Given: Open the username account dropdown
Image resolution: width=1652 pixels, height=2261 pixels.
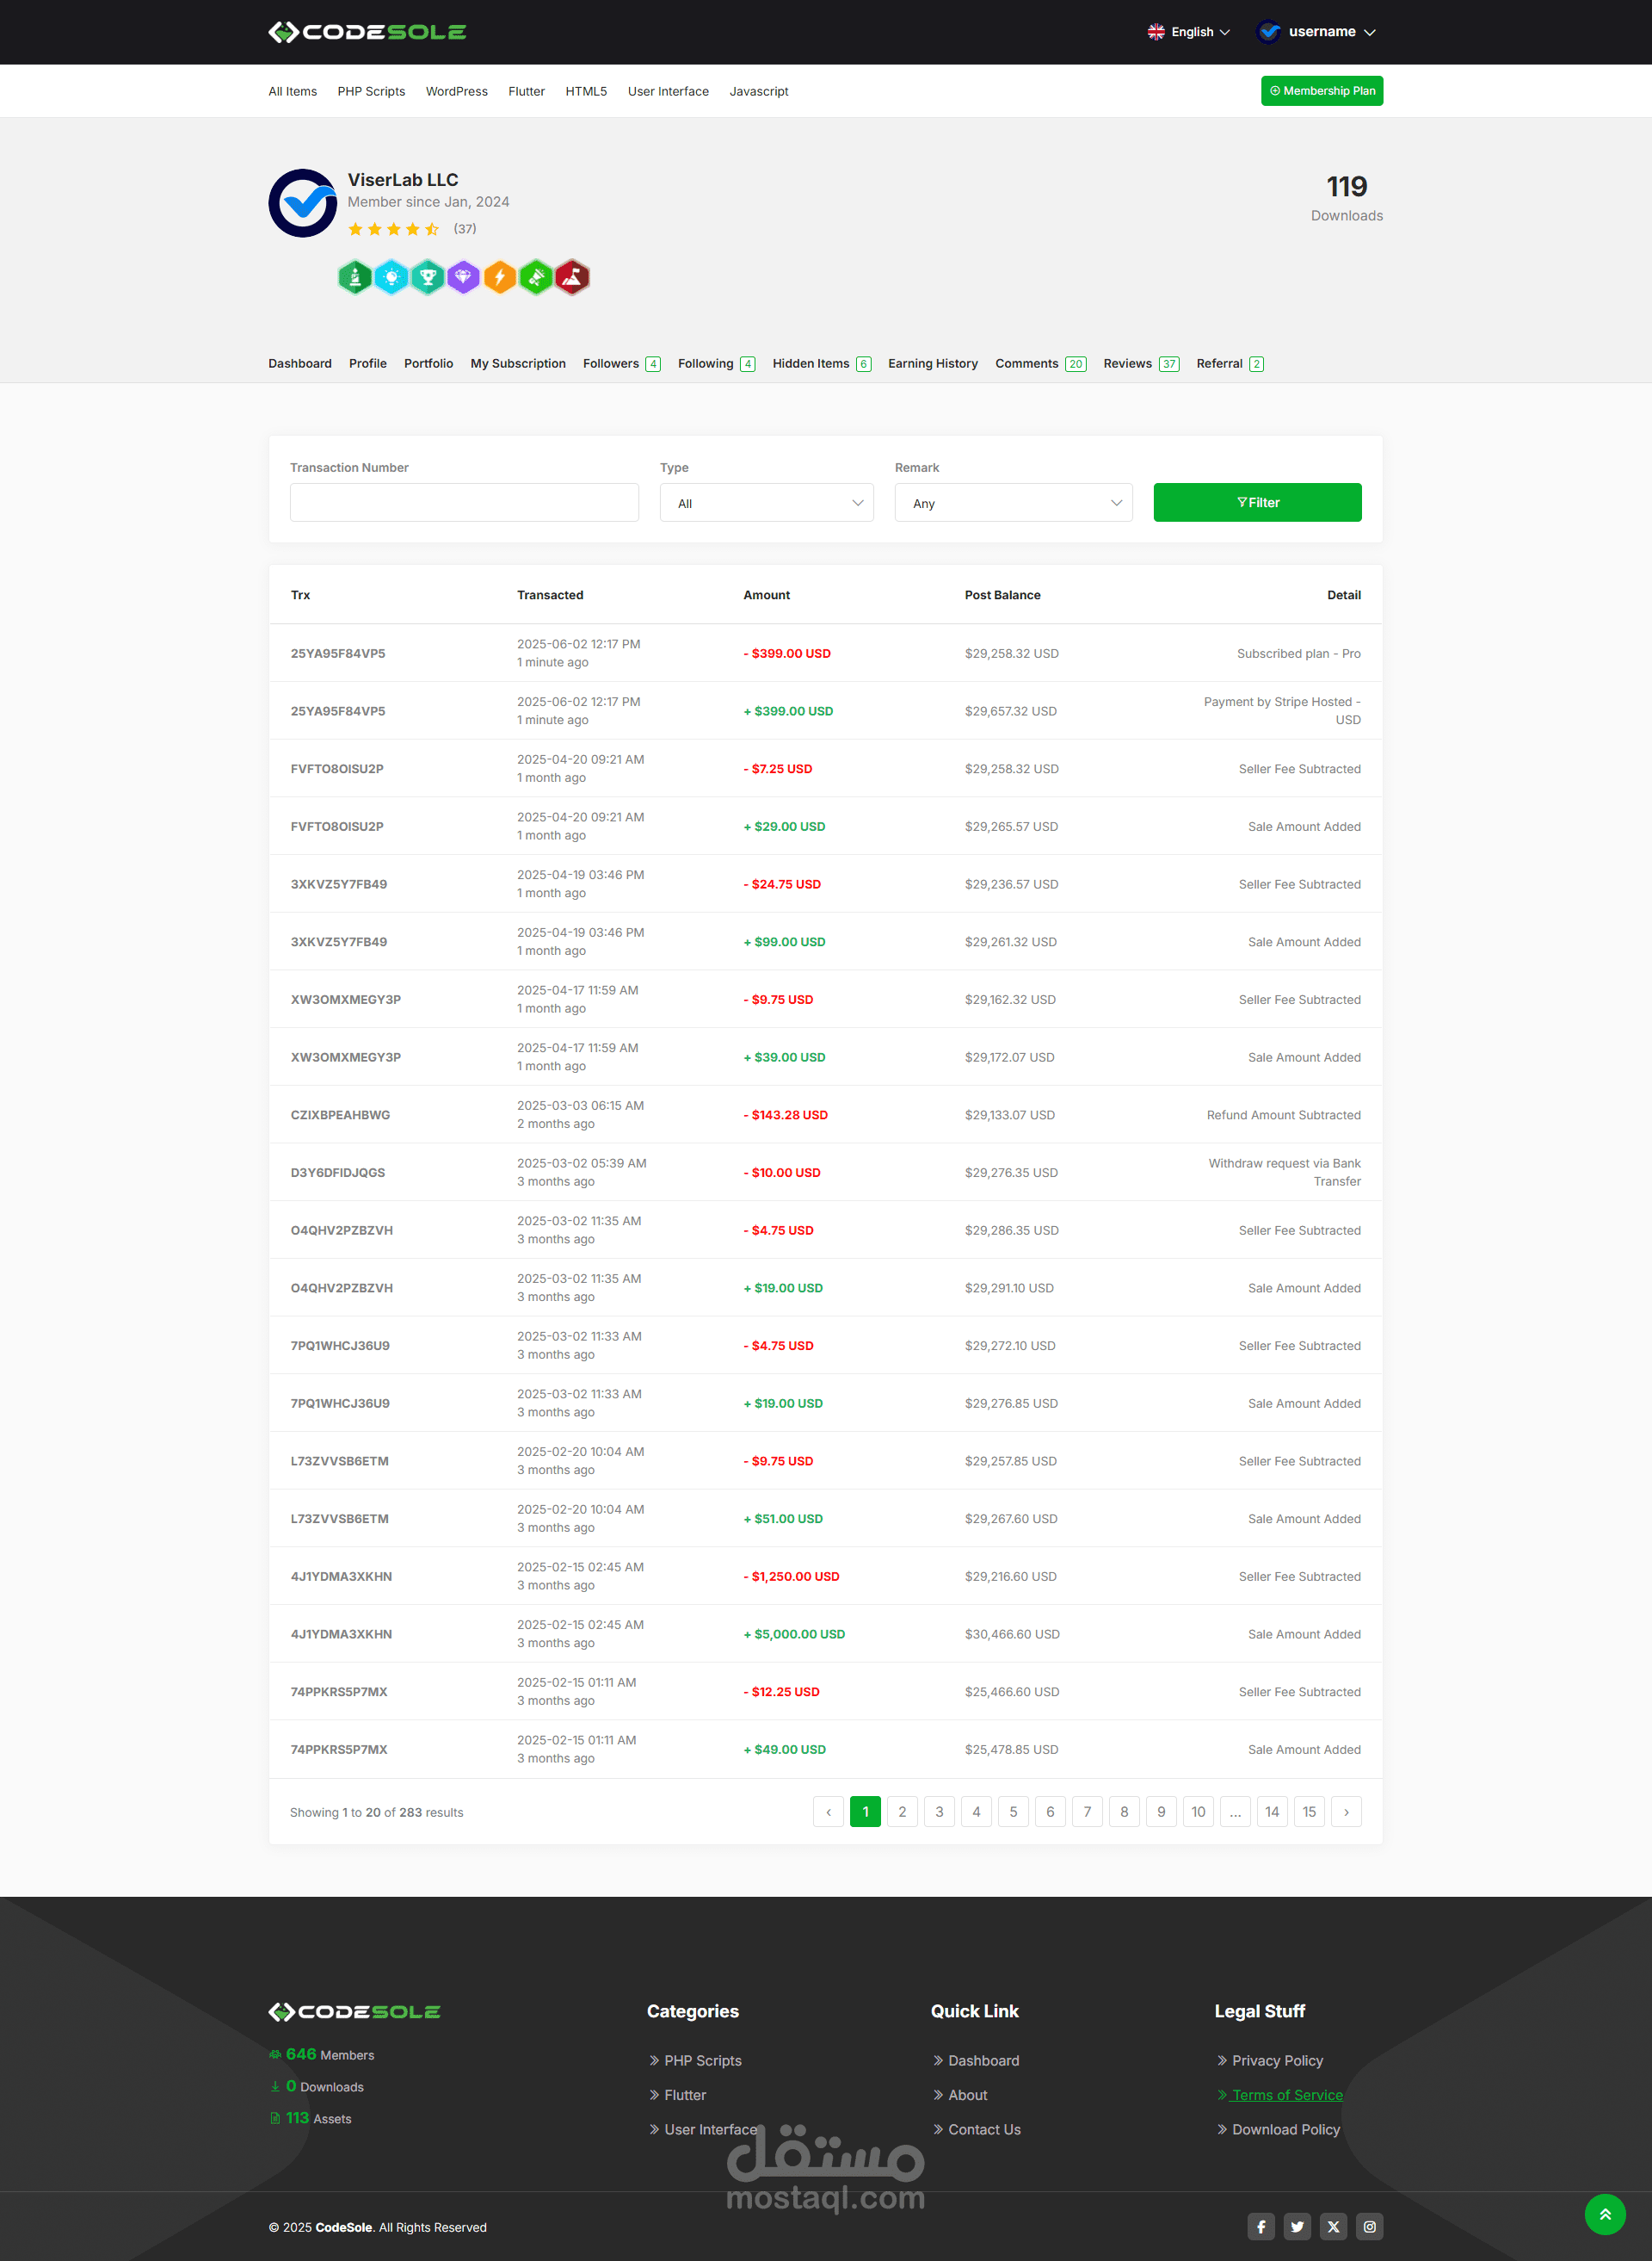Looking at the screenshot, I should (x=1316, y=32).
